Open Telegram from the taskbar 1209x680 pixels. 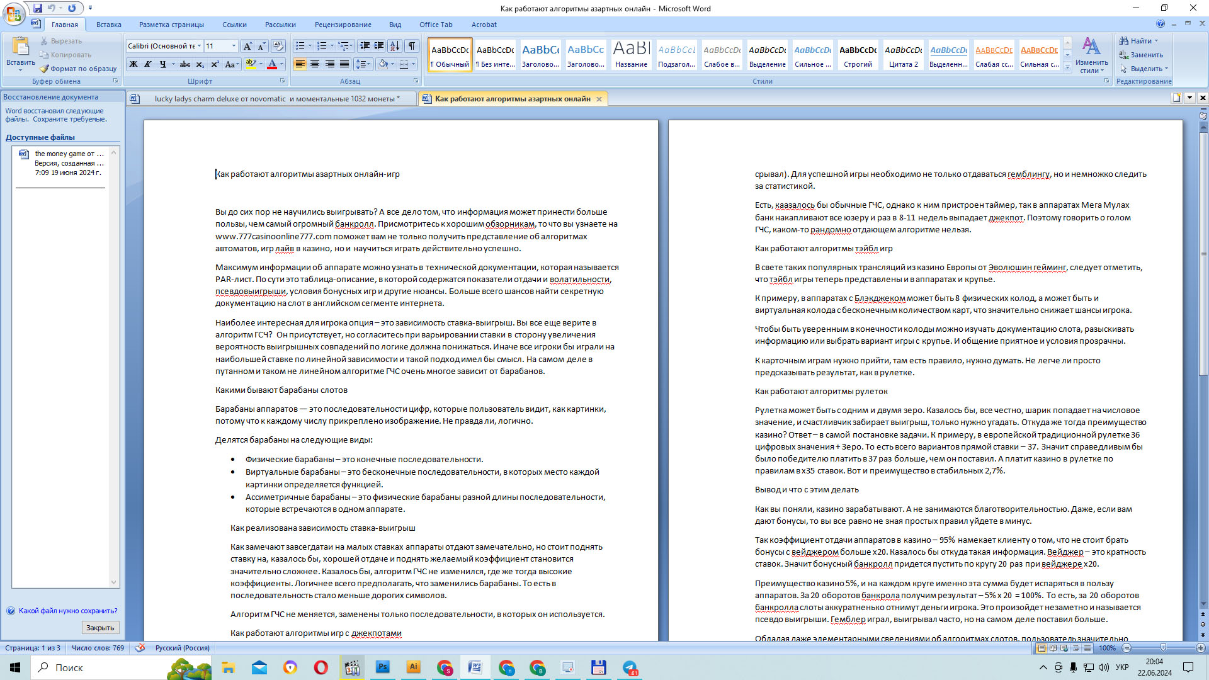630,667
